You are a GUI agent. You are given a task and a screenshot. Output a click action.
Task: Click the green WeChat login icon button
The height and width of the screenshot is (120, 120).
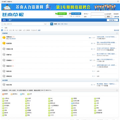(61, 14)
